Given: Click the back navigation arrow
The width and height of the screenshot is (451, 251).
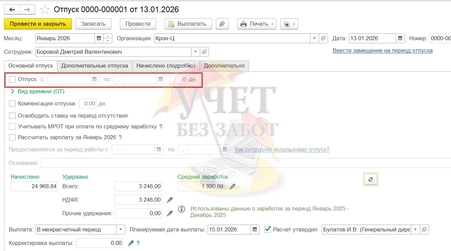Looking at the screenshot, I should point(12,9).
